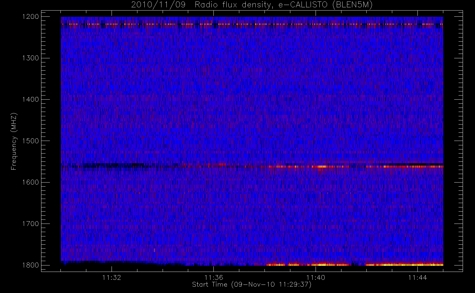Click the 1800 frequency tick label

(31, 265)
